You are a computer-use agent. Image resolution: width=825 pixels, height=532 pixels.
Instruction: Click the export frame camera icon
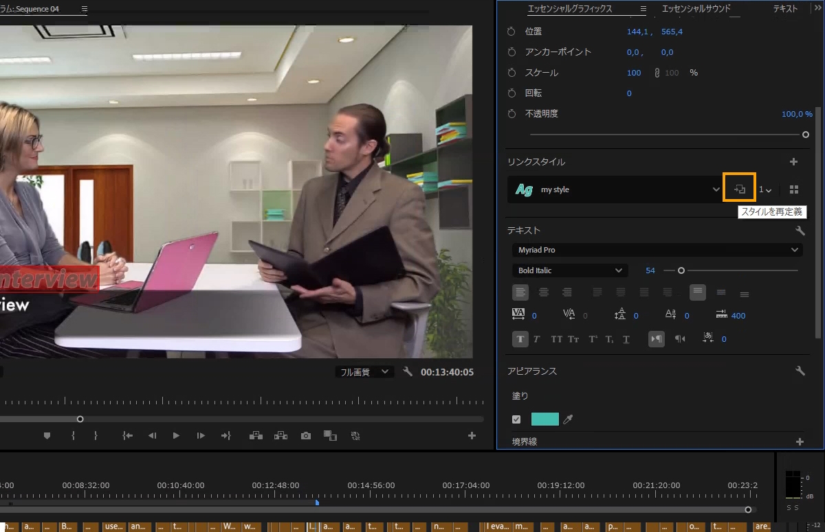pyautogui.click(x=306, y=436)
